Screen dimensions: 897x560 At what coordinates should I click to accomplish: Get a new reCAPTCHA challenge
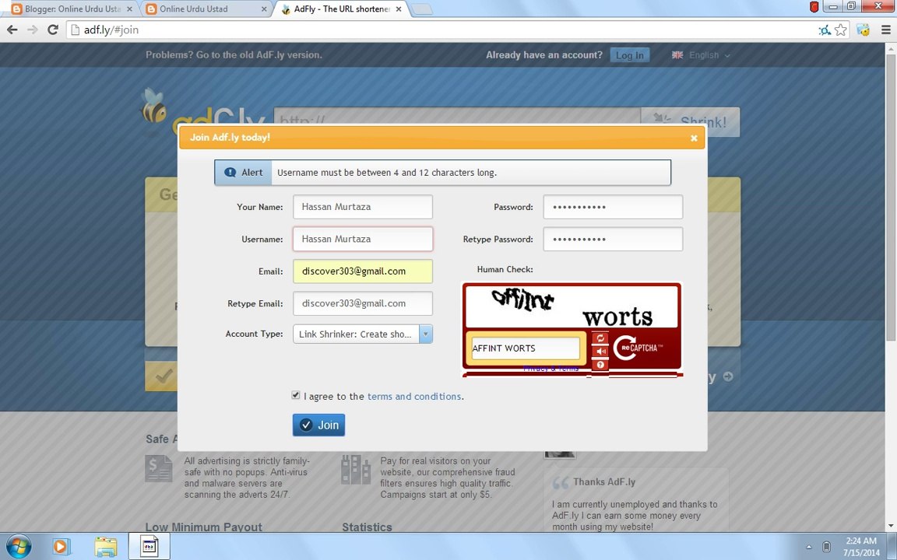click(600, 338)
